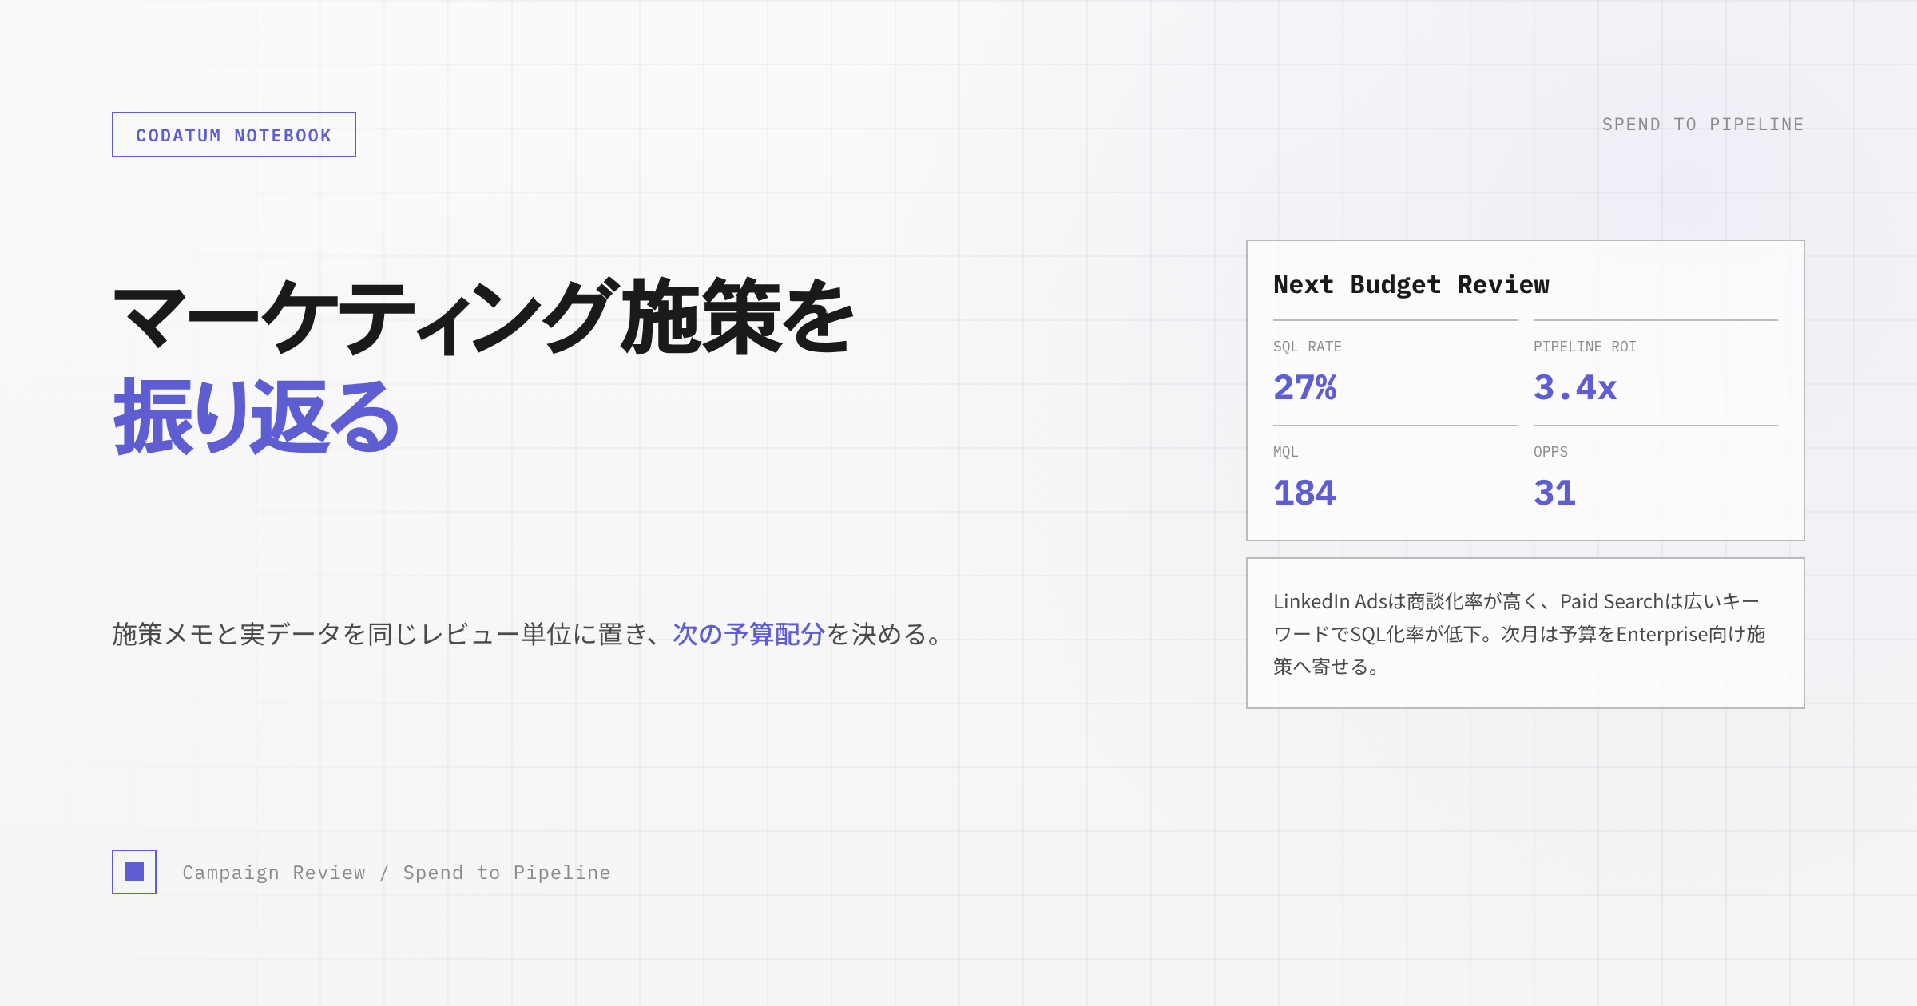Select the PIPELINE ROI label

click(x=1585, y=347)
